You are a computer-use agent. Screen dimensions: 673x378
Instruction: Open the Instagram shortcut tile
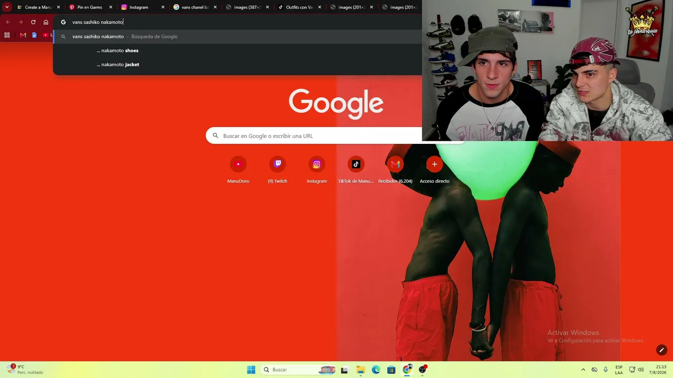click(317, 170)
